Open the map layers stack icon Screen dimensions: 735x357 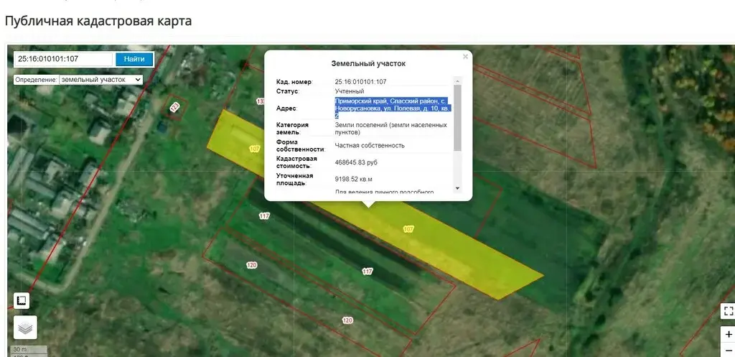tap(25, 328)
